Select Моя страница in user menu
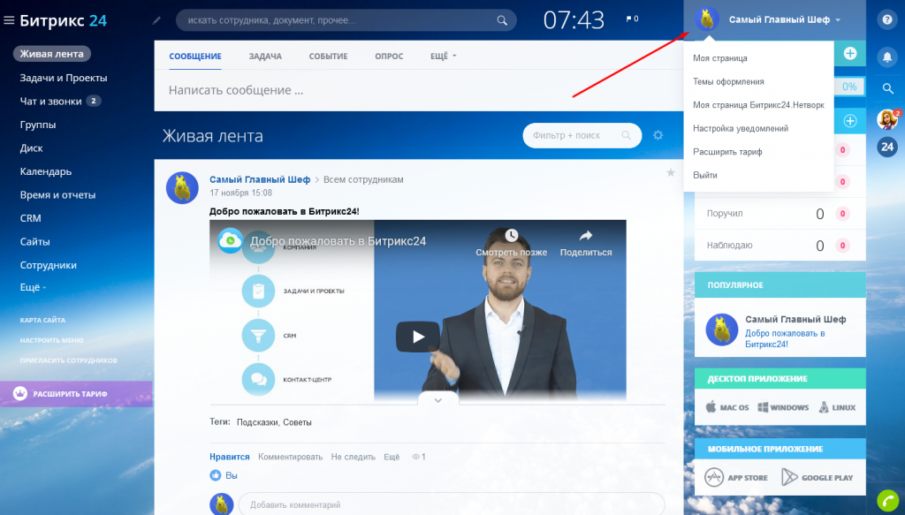Screen dimensions: 905x515 tap(719, 58)
